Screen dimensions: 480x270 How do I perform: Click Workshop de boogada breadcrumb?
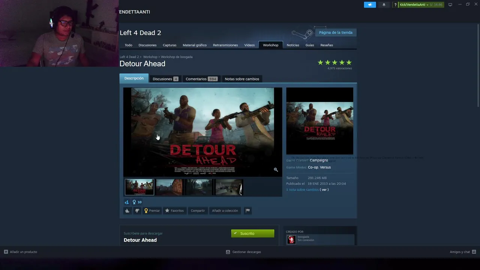[177, 57]
